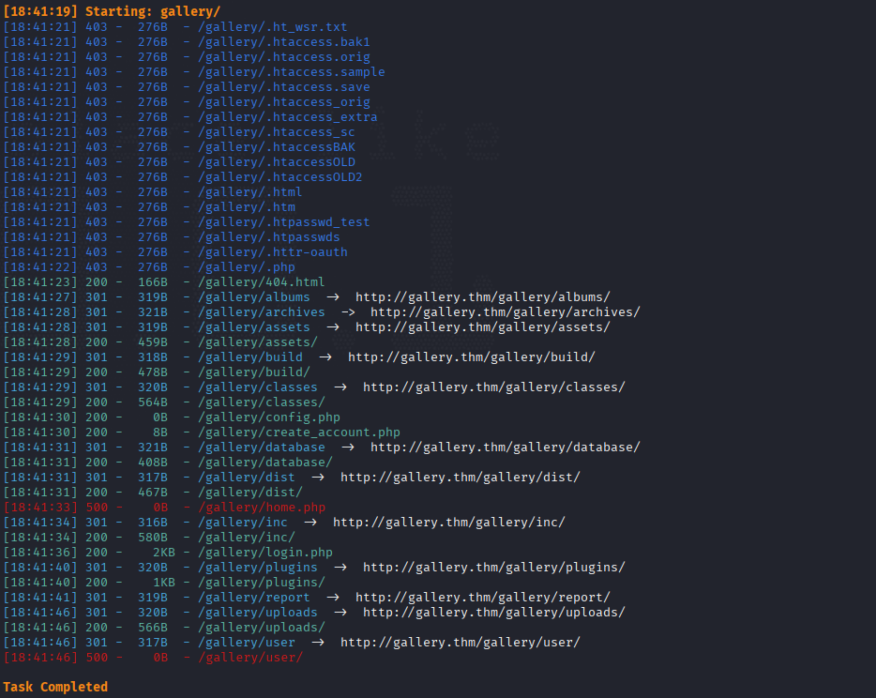Viewport: 876px width, 698px height.
Task: Select the "[18:41:36]" timestamp
Action: click(x=40, y=553)
